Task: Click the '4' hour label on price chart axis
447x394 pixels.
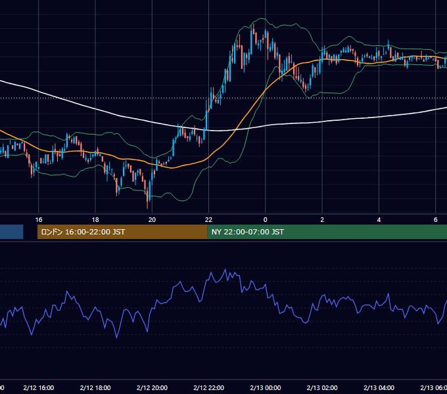Action: [379, 220]
